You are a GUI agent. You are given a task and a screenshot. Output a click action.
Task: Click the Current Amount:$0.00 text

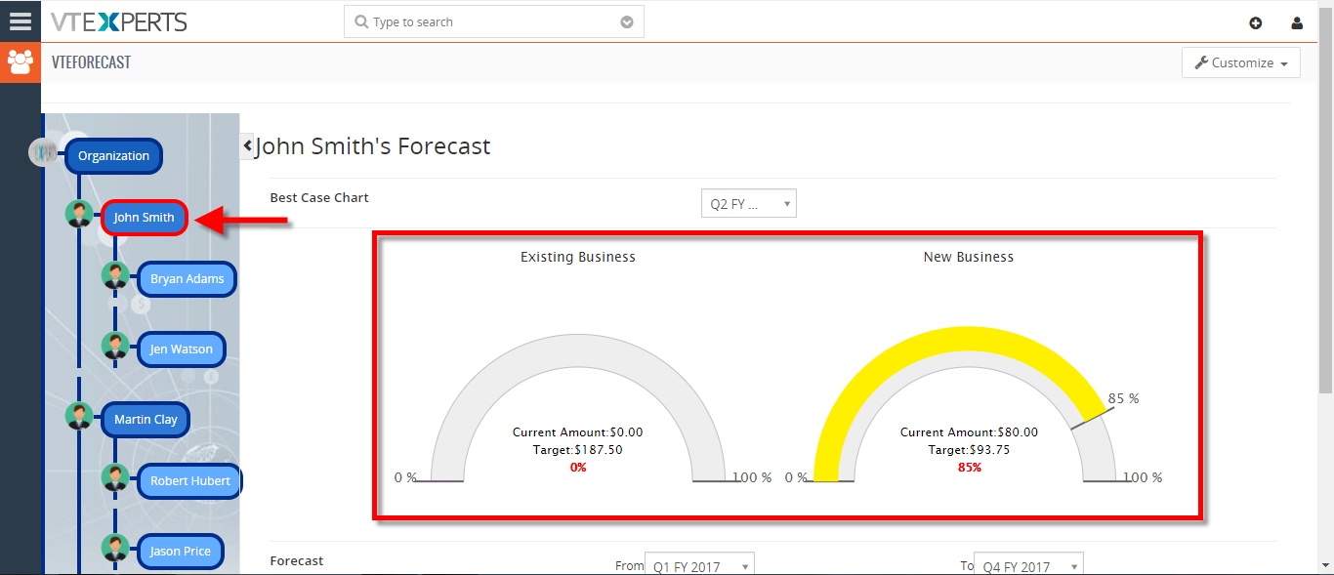point(578,432)
